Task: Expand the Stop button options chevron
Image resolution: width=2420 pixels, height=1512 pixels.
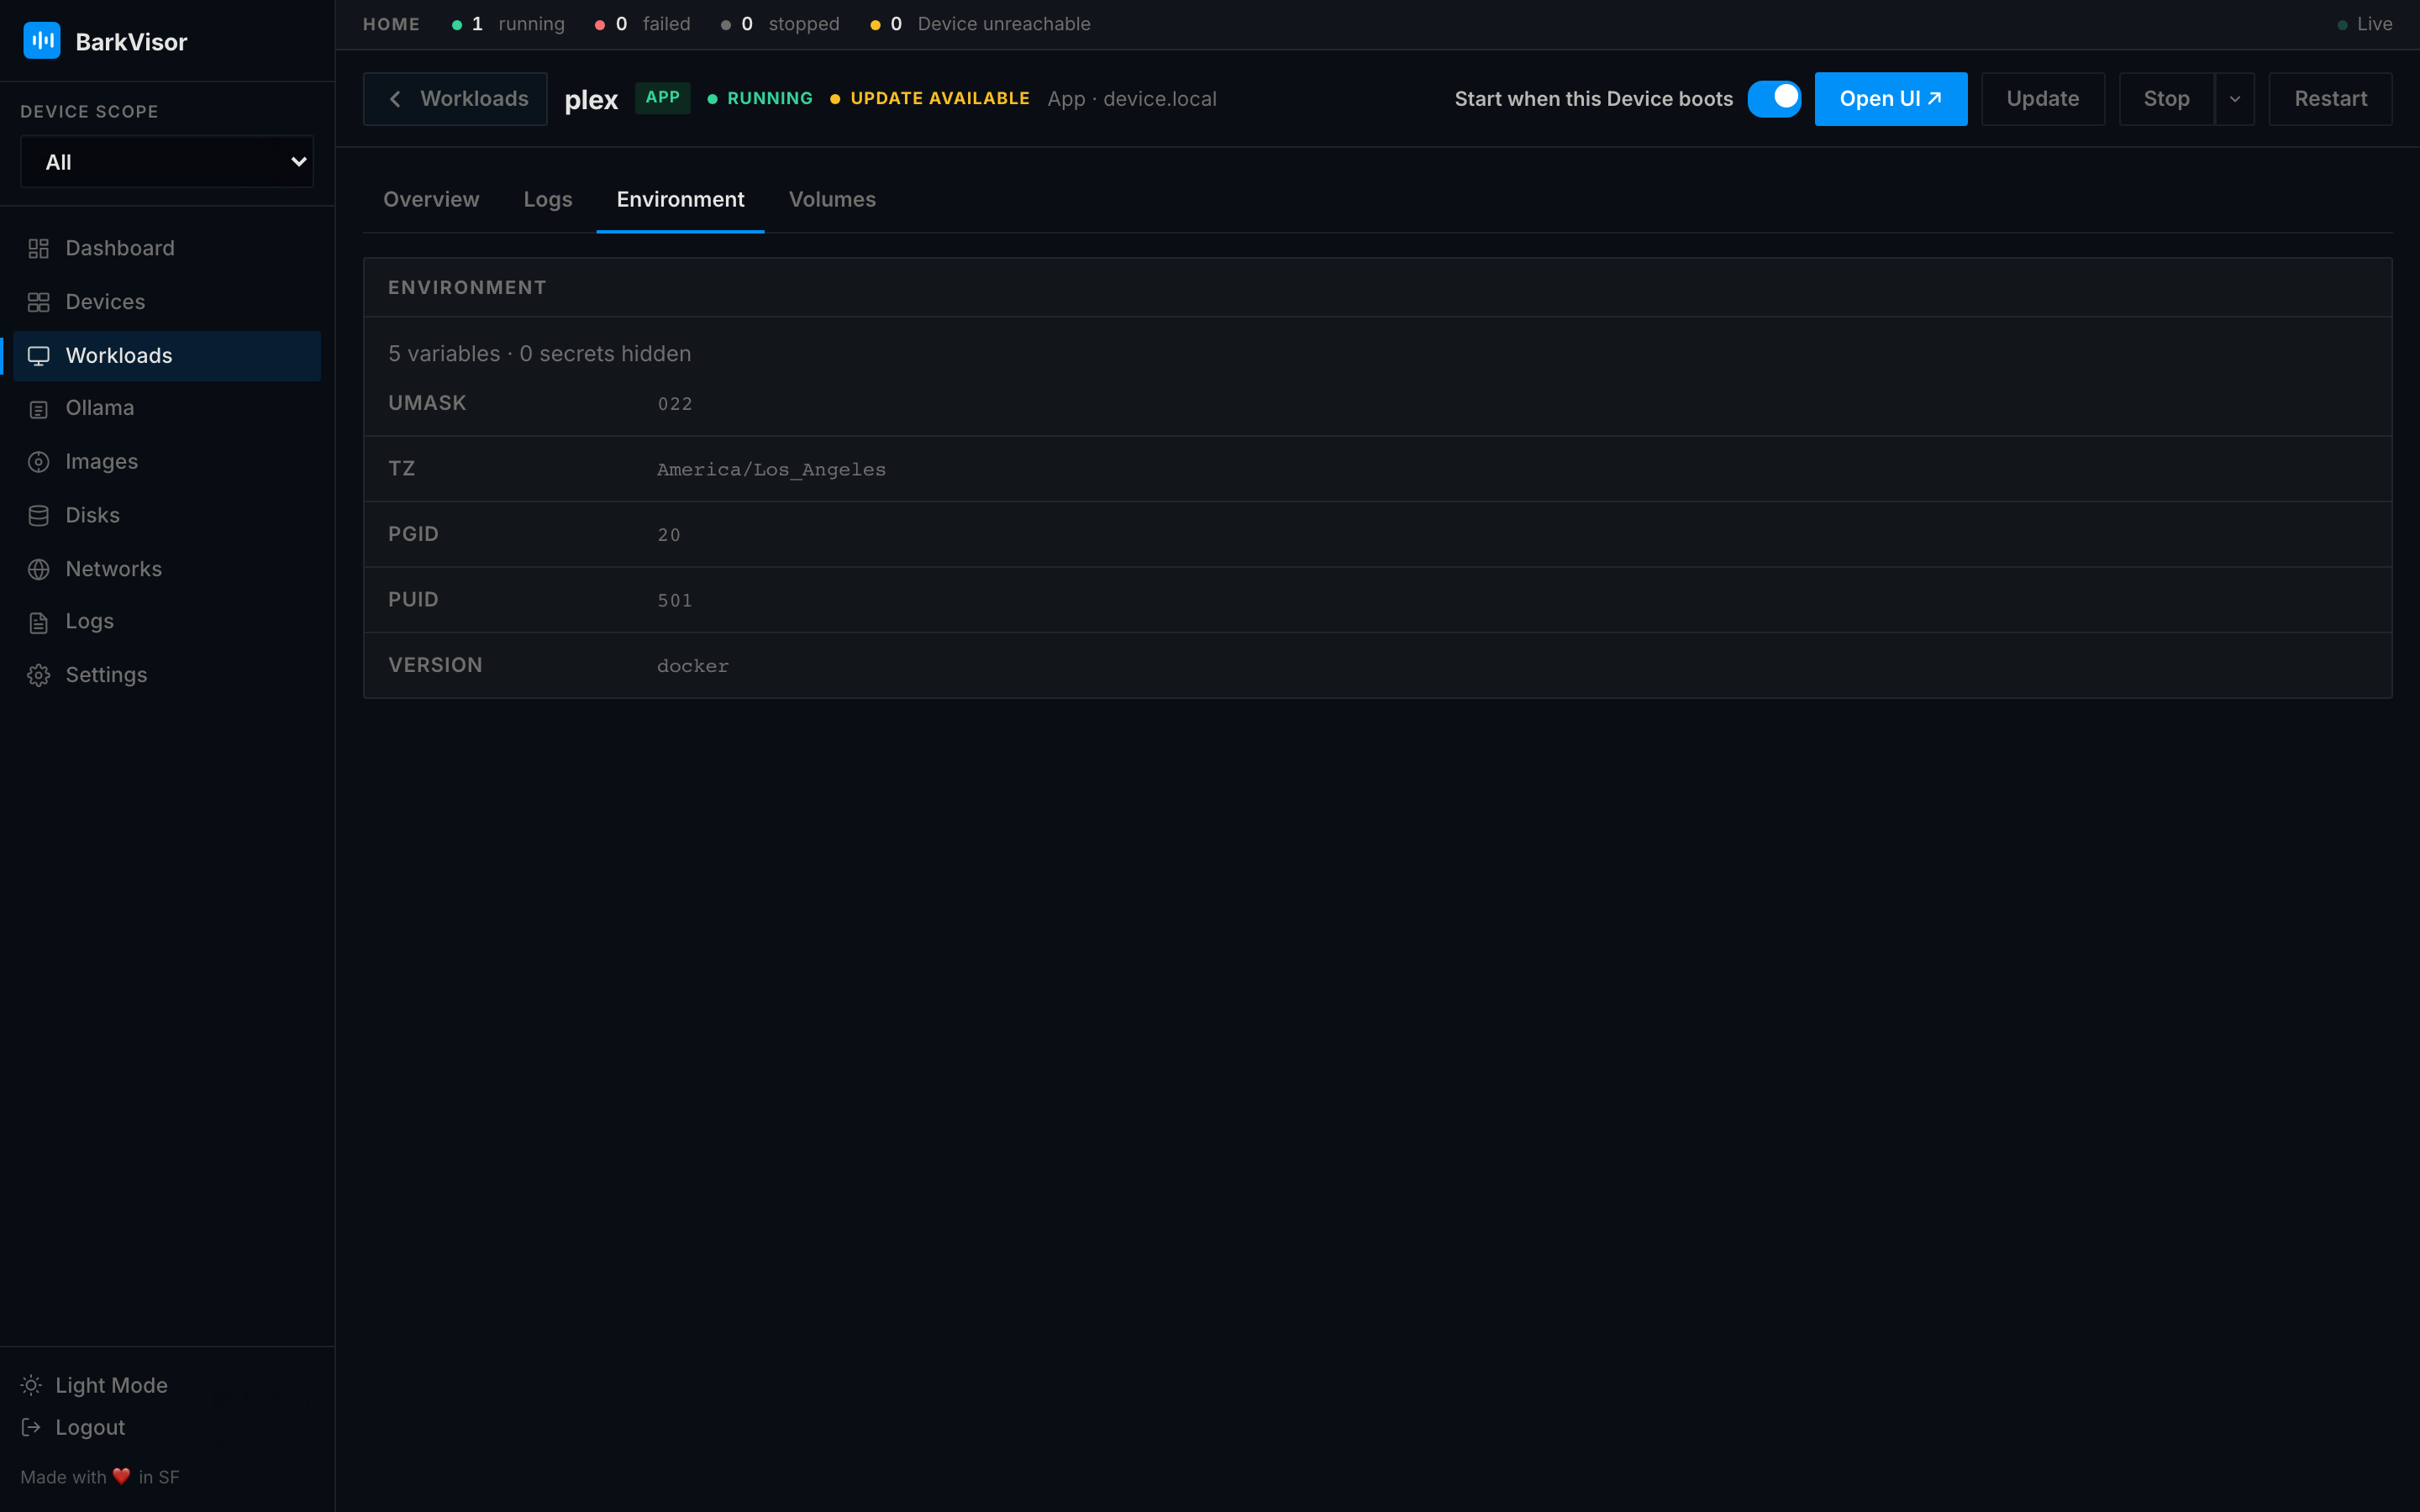Action: 2235,98
